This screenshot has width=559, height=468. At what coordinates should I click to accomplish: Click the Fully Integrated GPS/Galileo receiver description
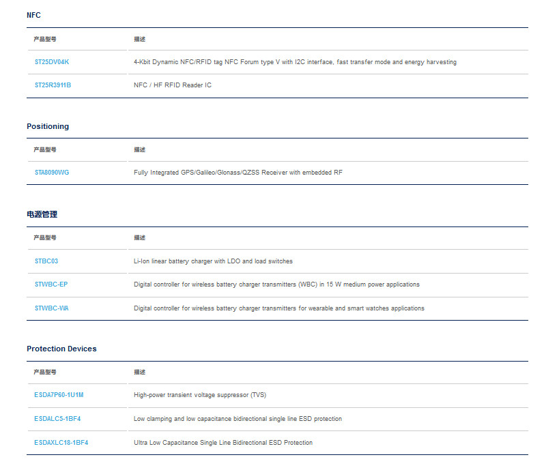(x=238, y=173)
